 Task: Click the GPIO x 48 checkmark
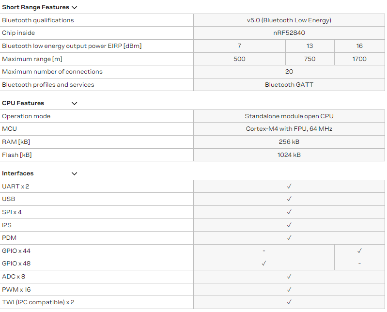coord(264,264)
